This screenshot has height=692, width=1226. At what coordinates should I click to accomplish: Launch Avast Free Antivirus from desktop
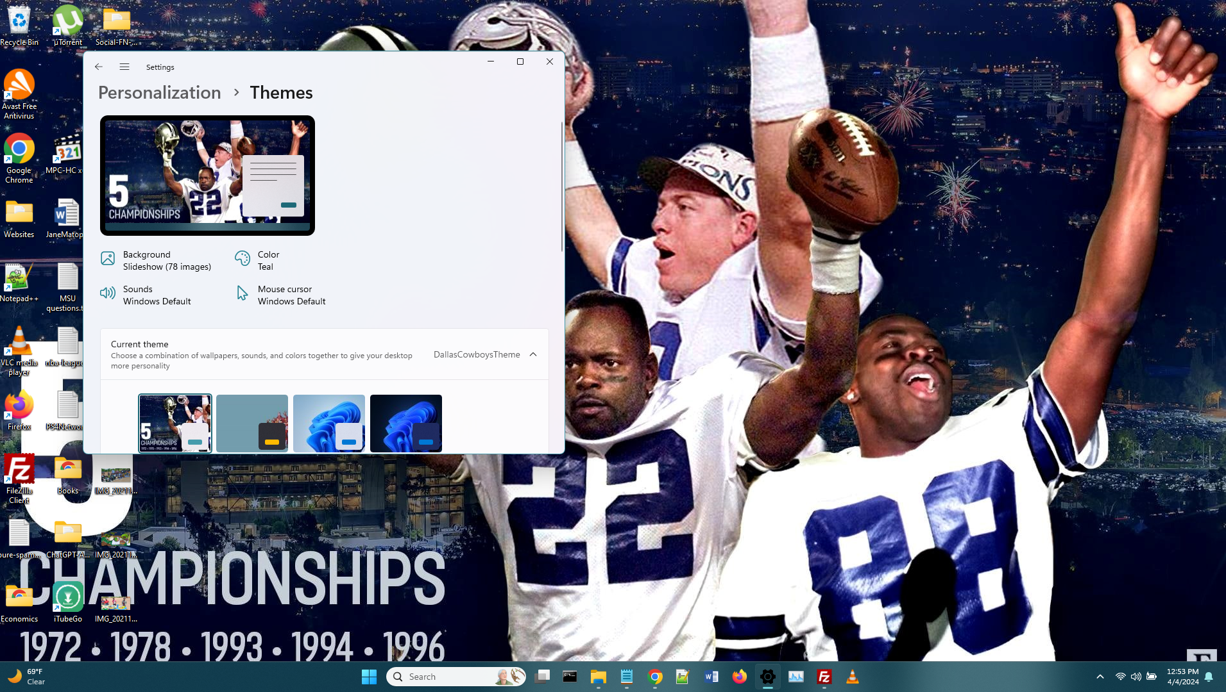[19, 94]
